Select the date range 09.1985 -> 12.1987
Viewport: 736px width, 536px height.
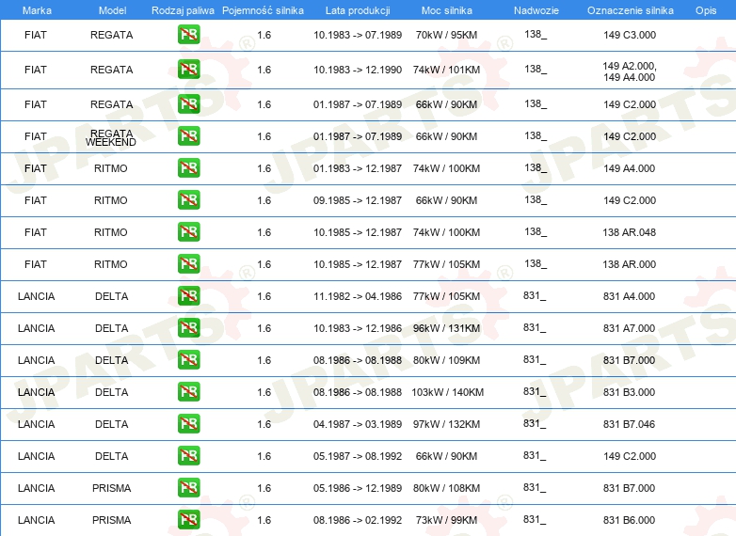(358, 199)
